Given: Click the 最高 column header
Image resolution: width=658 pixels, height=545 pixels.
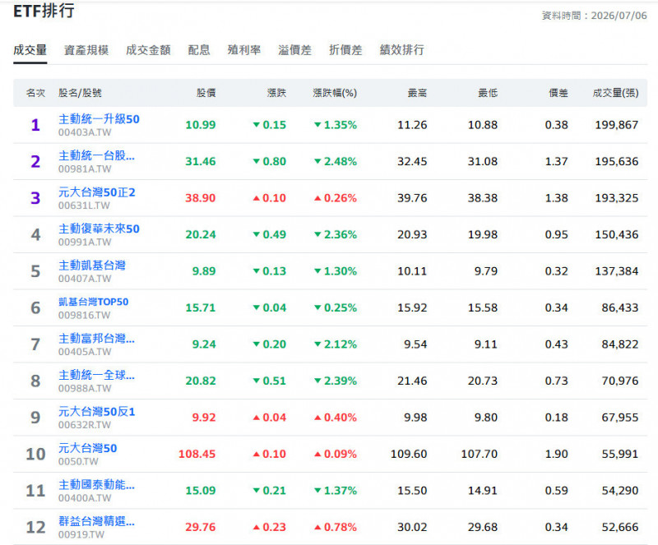Looking at the screenshot, I should pyautogui.click(x=418, y=93).
